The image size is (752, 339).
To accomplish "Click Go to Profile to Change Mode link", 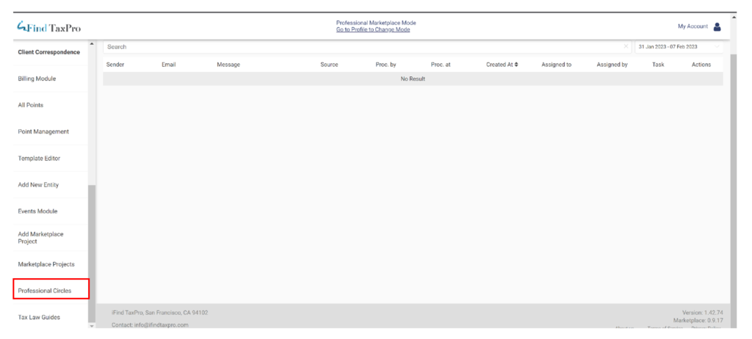I will click(372, 30).
